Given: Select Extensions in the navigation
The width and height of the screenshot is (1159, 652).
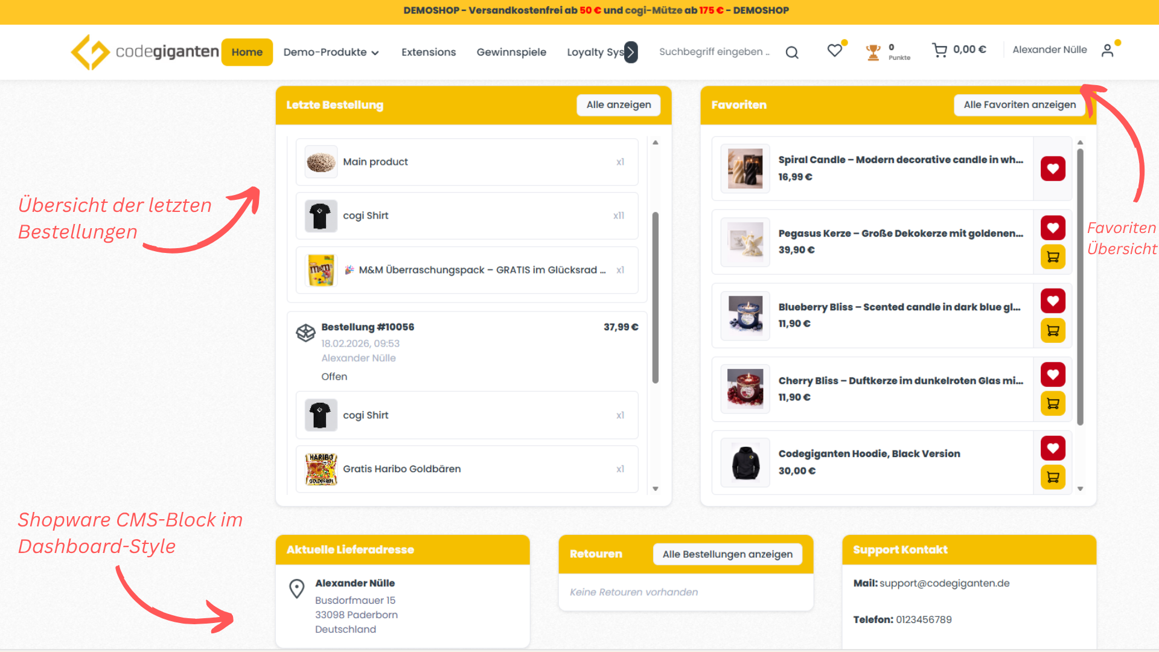Looking at the screenshot, I should click(429, 52).
